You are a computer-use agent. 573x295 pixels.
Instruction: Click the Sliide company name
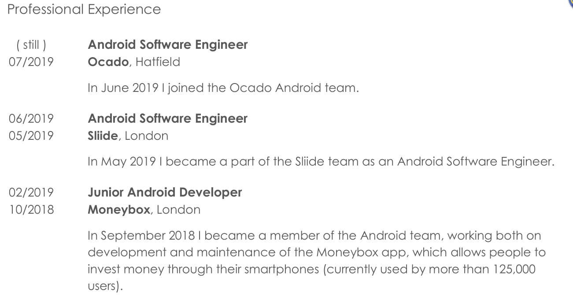click(103, 136)
